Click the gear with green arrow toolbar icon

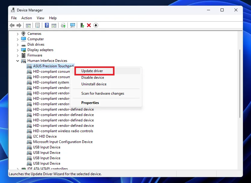(x=63, y=25)
